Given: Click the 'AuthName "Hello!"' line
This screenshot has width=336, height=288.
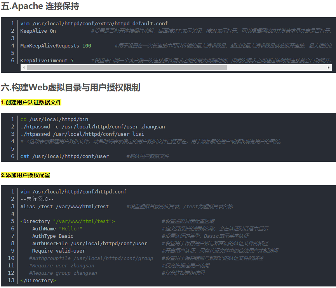Looking at the screenshot, I should pos(57,228).
